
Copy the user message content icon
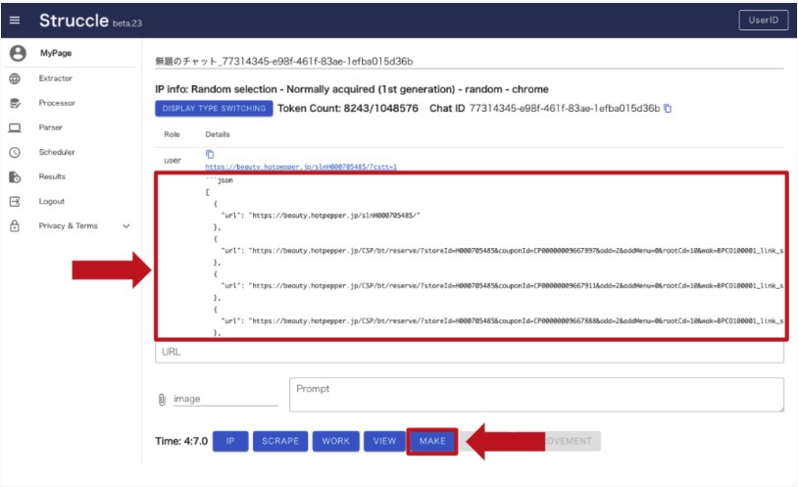click(x=210, y=154)
